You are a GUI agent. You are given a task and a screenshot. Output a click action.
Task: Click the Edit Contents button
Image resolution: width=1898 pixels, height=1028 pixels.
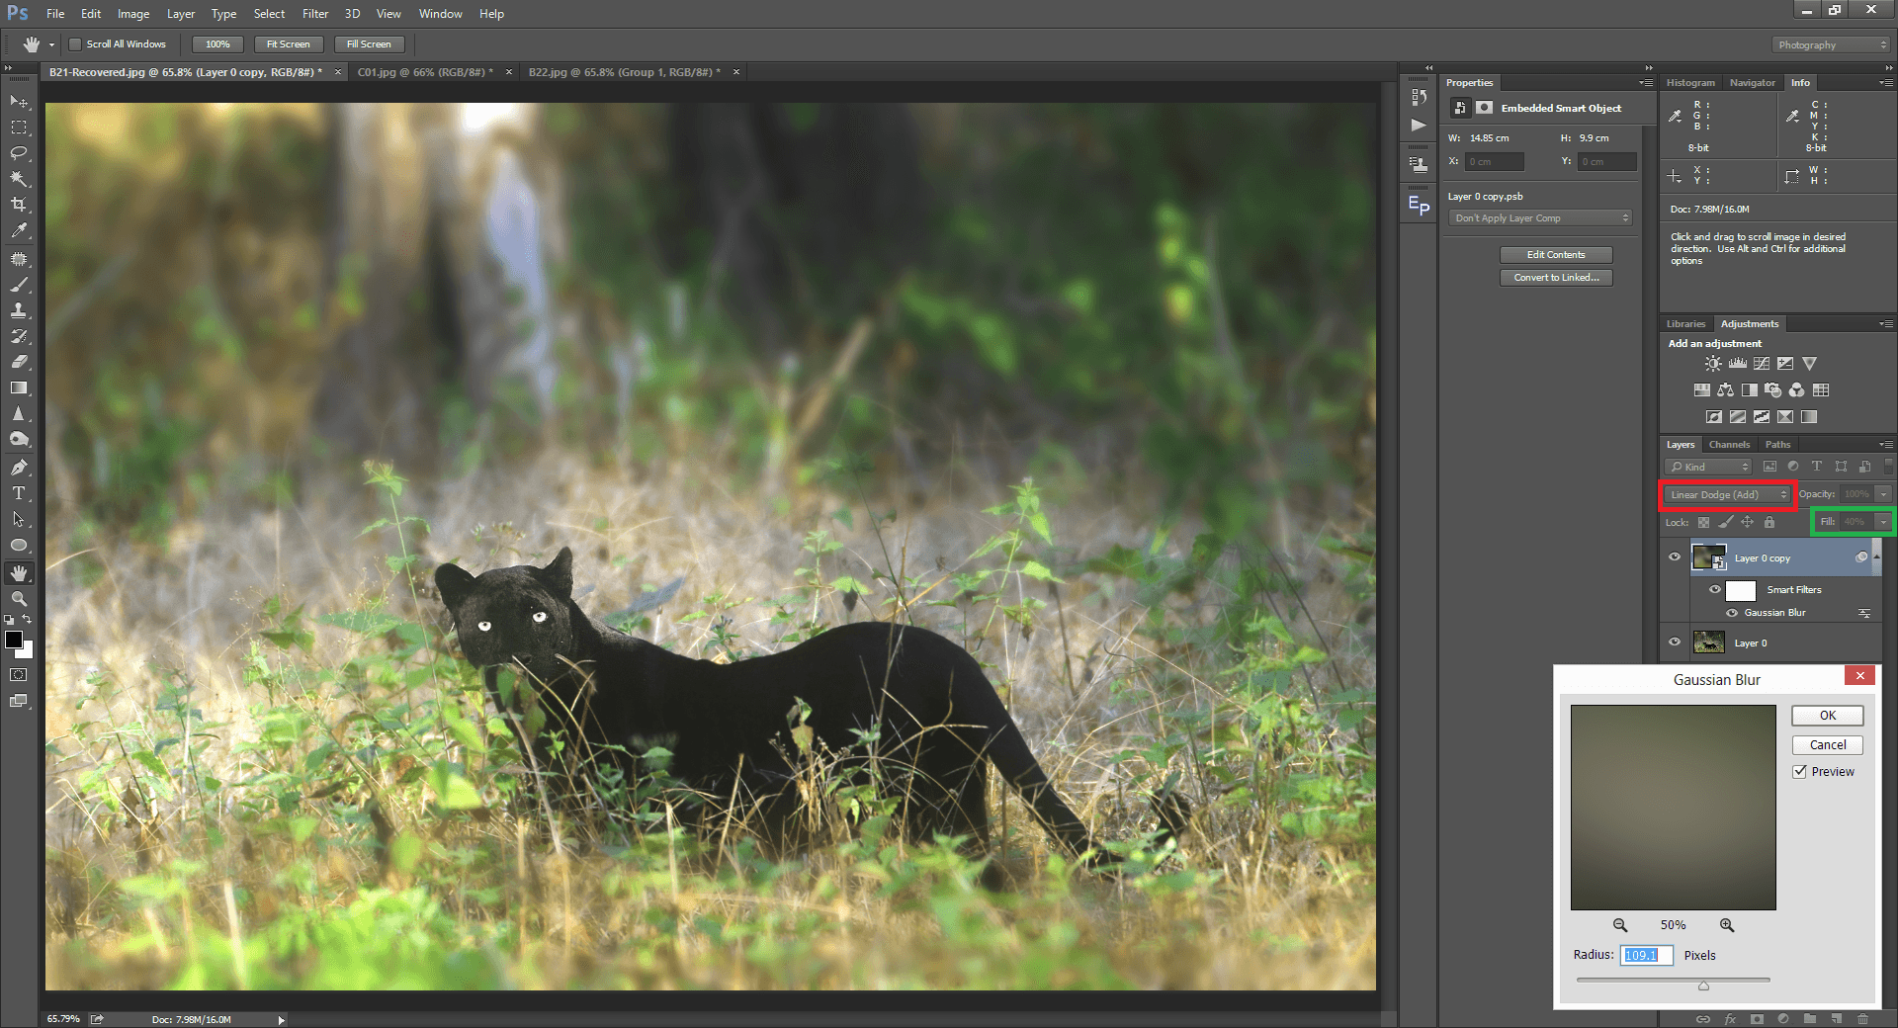[1555, 255]
